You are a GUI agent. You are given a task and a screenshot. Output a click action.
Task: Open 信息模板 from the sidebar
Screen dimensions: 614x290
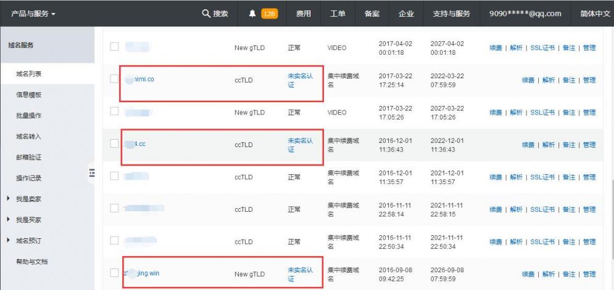pos(29,95)
